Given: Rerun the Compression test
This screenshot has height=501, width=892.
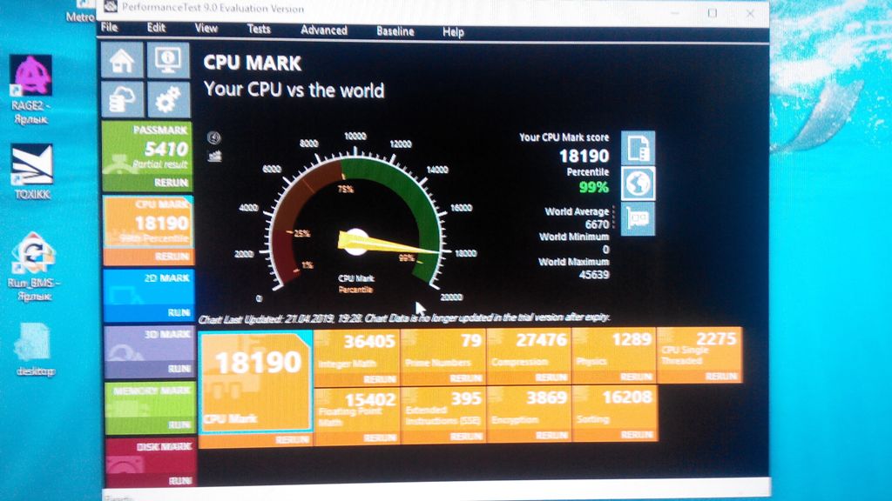Looking at the screenshot, I should click(x=551, y=377).
